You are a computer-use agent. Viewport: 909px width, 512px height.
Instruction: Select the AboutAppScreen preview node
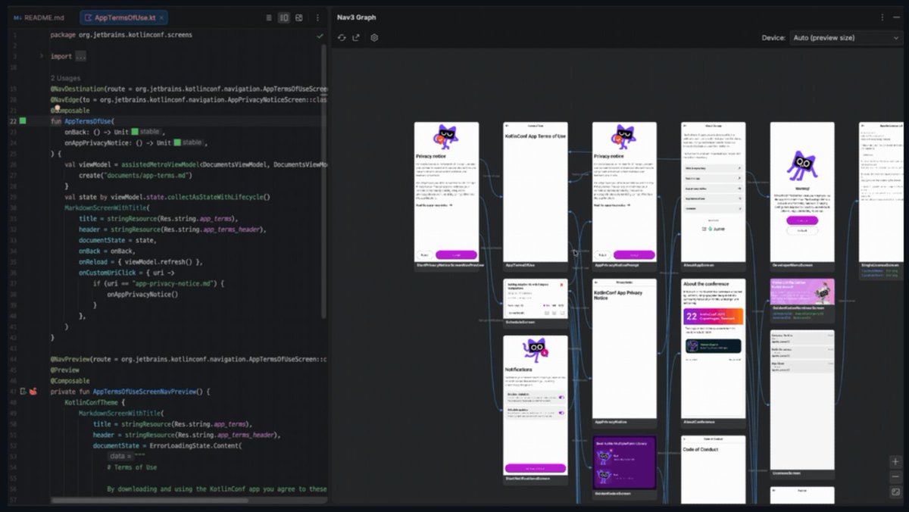tap(713, 196)
